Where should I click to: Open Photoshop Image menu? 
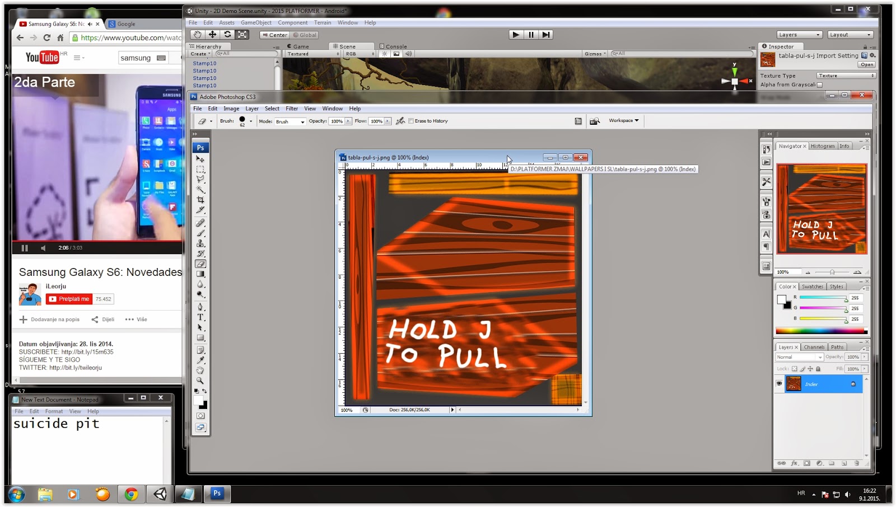click(231, 109)
